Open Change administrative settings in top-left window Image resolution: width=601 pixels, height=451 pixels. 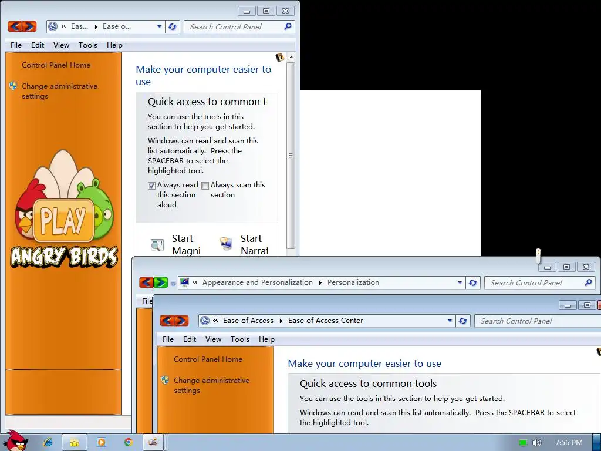(59, 91)
